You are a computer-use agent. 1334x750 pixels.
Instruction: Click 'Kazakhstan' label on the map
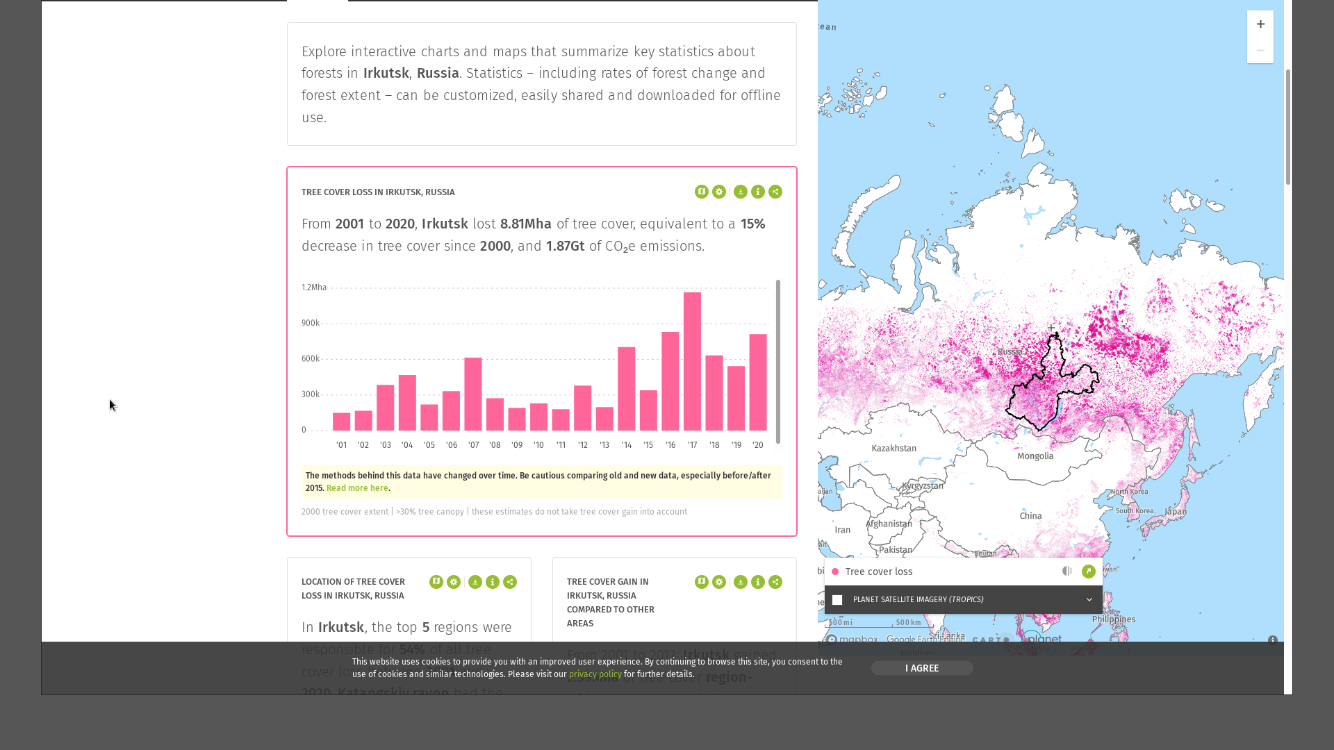pyautogui.click(x=894, y=449)
